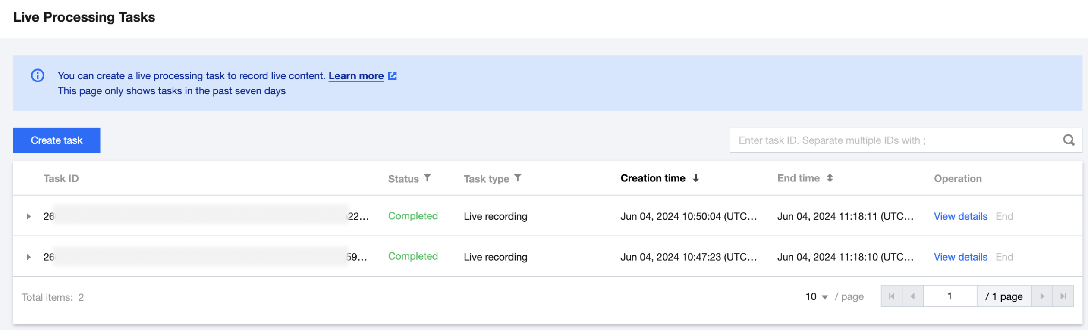
Task: Go to the first page arrow
Action: click(x=891, y=296)
